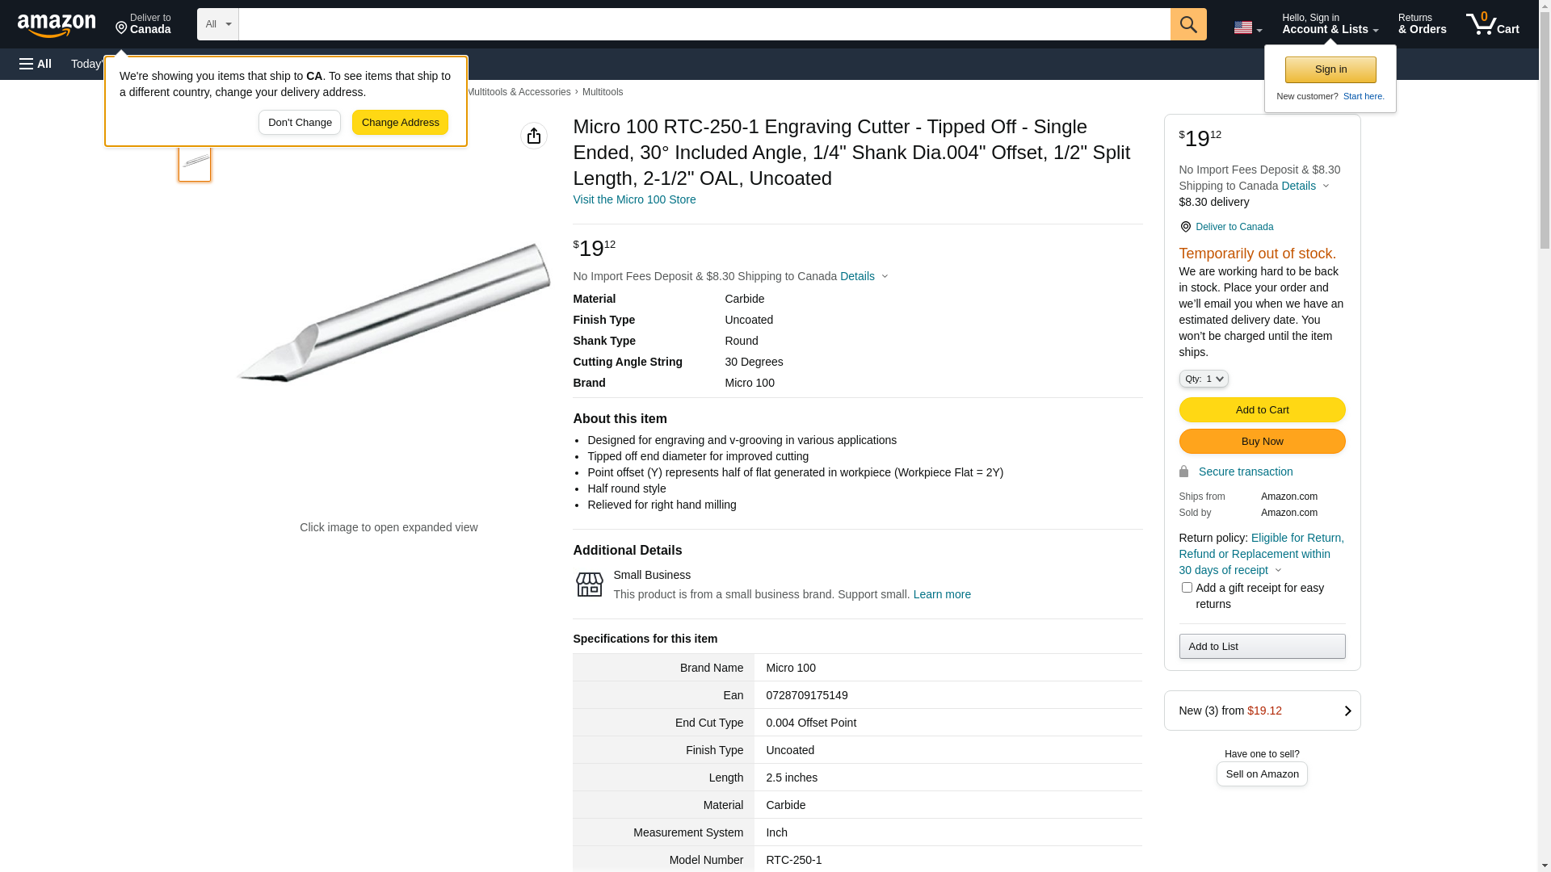Visit the Micro 100 Store link

pyautogui.click(x=633, y=199)
